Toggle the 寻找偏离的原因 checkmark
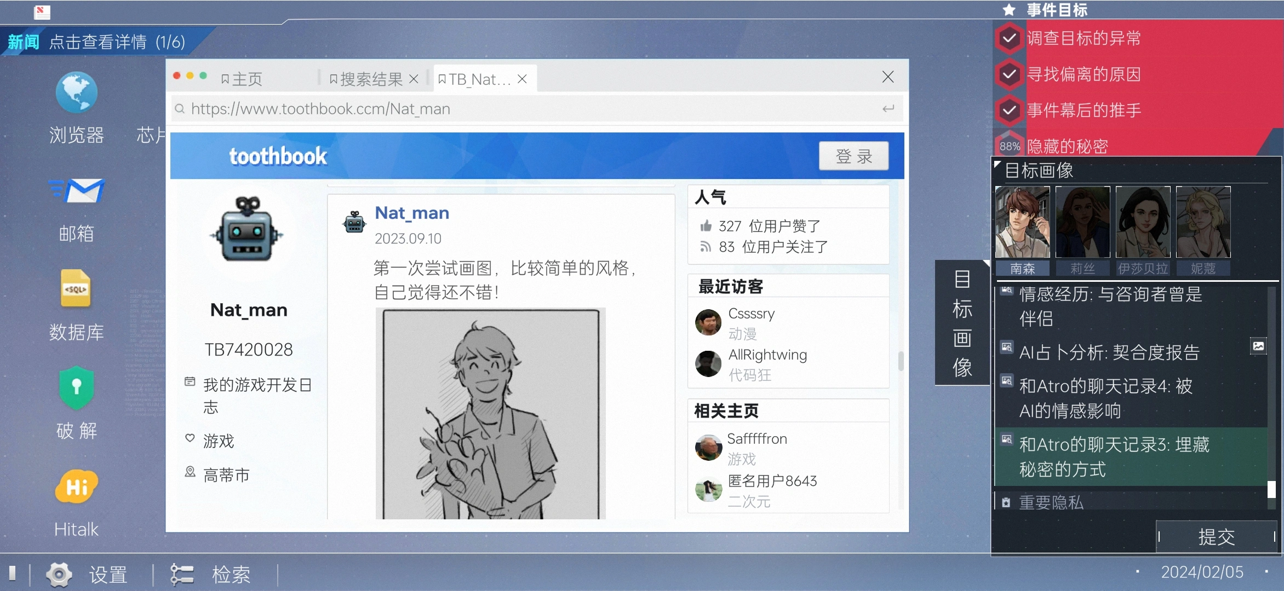Viewport: 1284px width, 591px height. click(x=1009, y=74)
